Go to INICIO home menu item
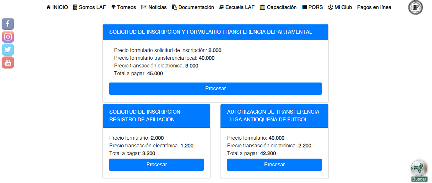Viewport: 432px width, 183px height. click(57, 7)
